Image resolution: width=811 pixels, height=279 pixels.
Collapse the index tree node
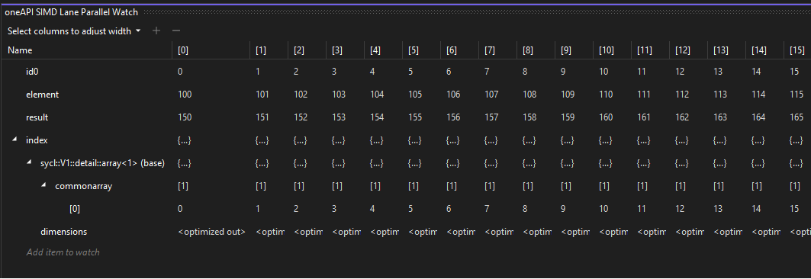click(x=14, y=140)
